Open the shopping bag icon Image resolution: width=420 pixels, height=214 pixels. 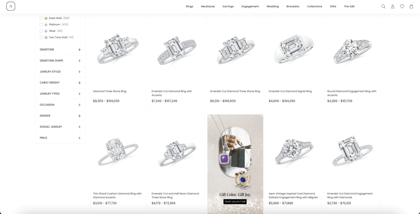[411, 7]
